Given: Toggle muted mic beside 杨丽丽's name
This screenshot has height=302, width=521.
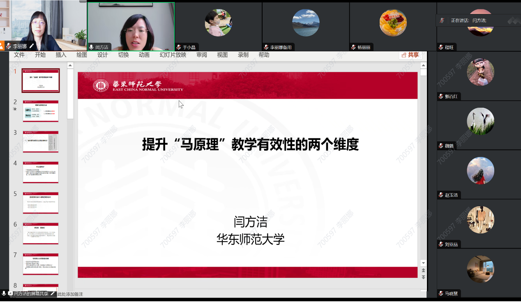Looking at the screenshot, I should 353,47.
